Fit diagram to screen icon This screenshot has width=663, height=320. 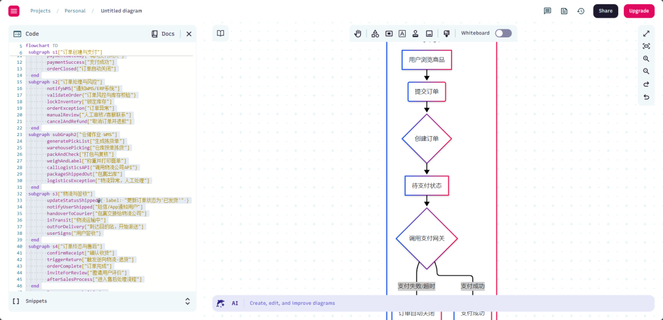tap(646, 46)
